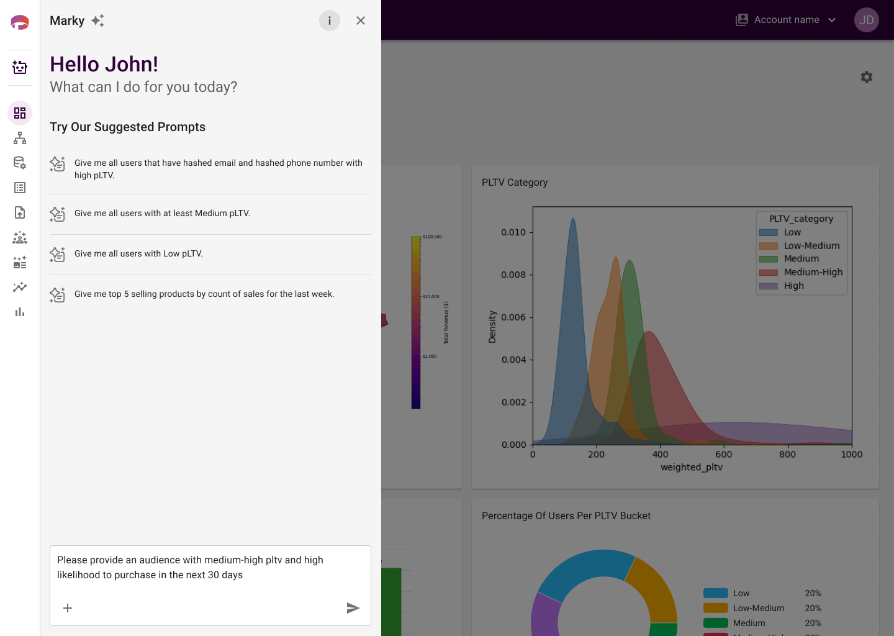894x636 pixels.
Task: Open the sparkle list icon in the sidebar
Action: (x=20, y=262)
